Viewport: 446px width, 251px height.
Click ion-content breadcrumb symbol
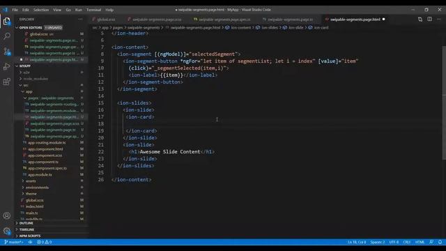[238, 28]
